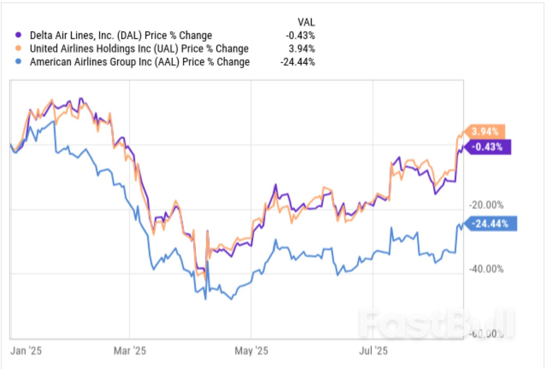Click the orange United legend dot

tap(18, 49)
